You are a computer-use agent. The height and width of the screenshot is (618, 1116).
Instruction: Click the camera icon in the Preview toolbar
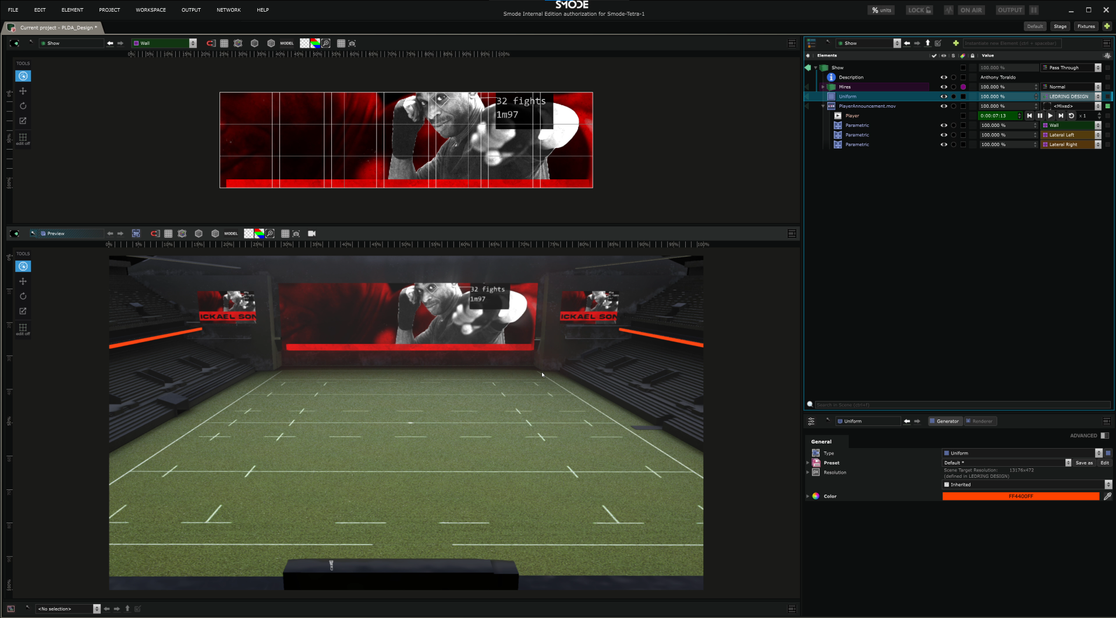tap(311, 234)
